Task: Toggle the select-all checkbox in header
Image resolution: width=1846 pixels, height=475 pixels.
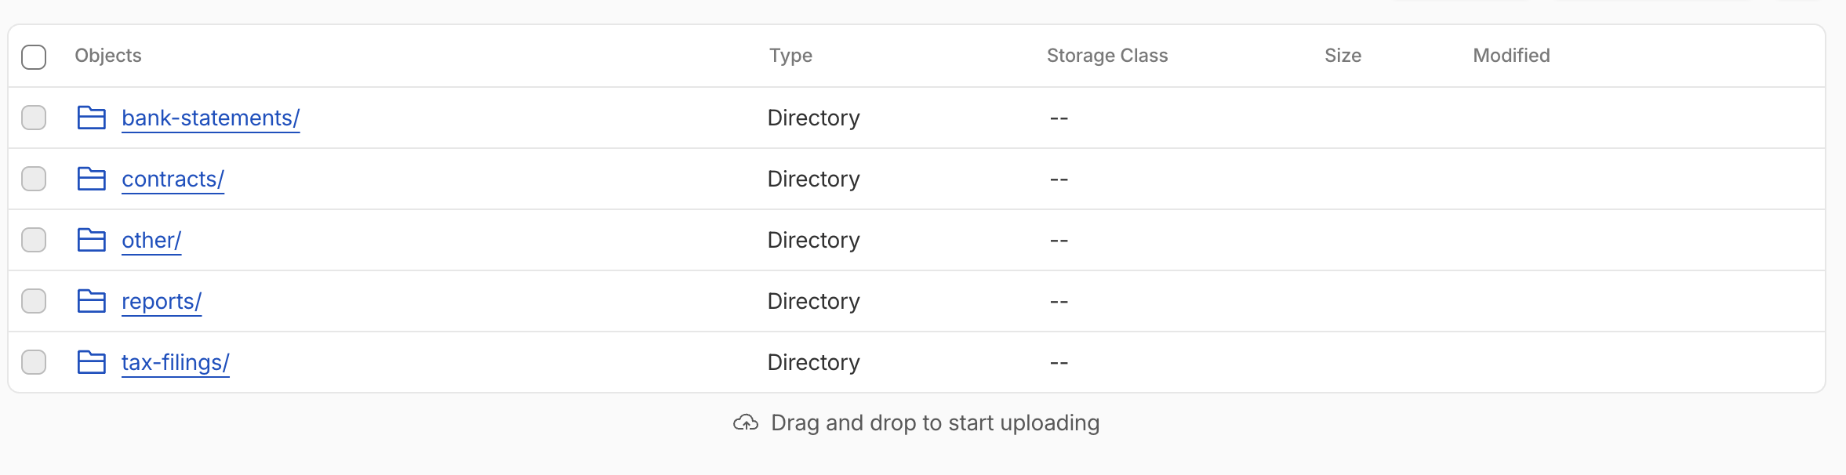Action: click(x=34, y=56)
